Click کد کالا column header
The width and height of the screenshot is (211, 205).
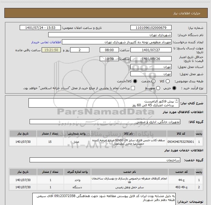click(x=181, y=133)
